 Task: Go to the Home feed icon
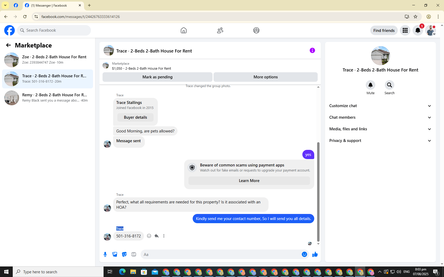(184, 30)
